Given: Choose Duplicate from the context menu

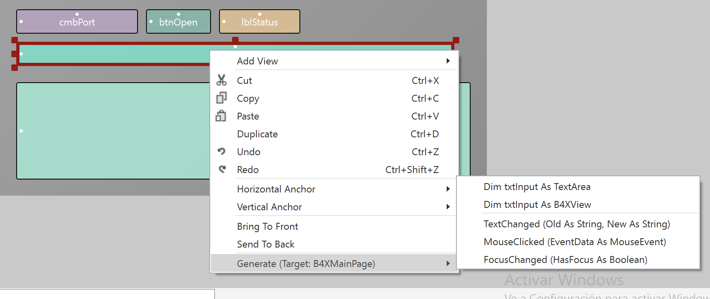Looking at the screenshot, I should click(257, 134).
